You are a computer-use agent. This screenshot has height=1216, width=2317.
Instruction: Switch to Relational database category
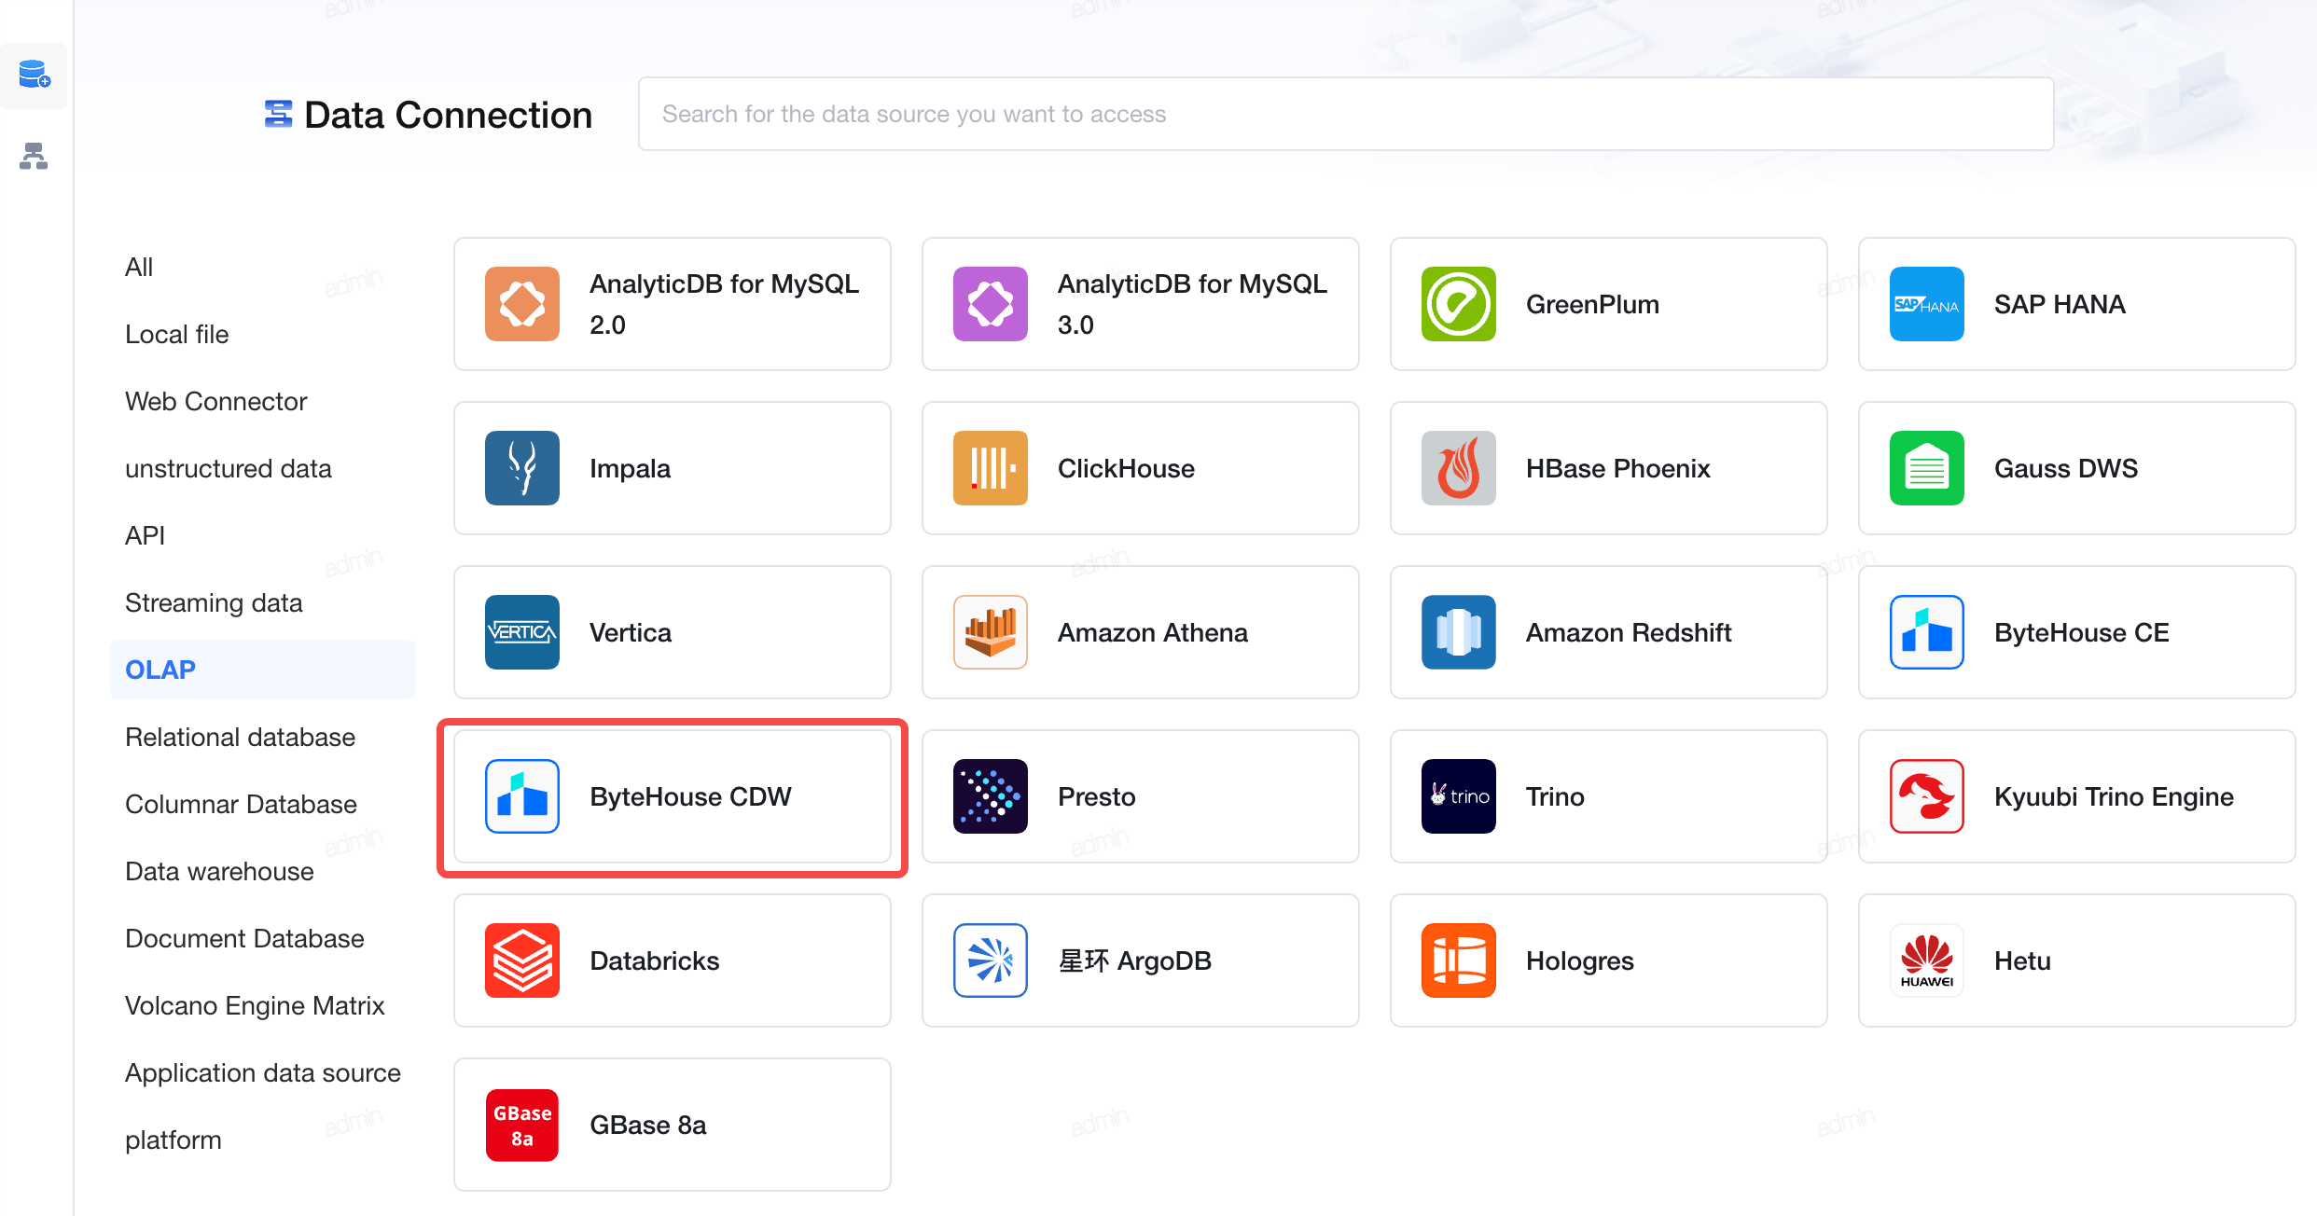(240, 737)
